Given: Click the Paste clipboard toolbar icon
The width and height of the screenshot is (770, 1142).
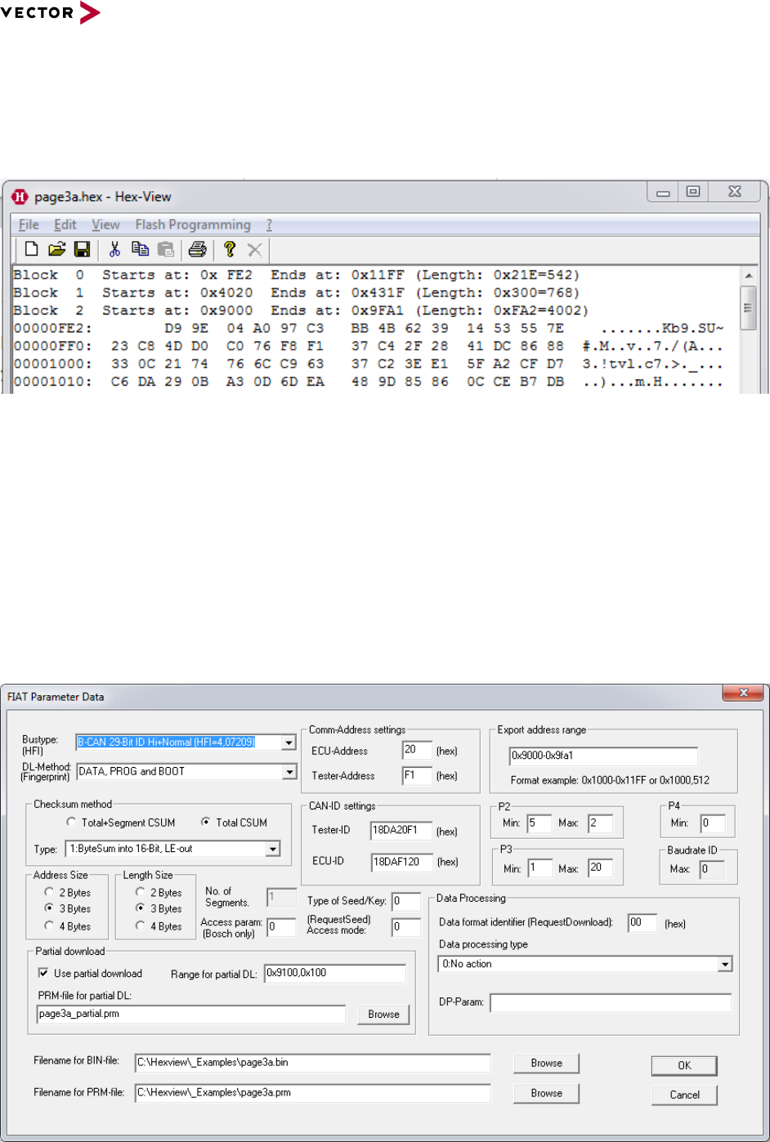Looking at the screenshot, I should pos(166,249).
